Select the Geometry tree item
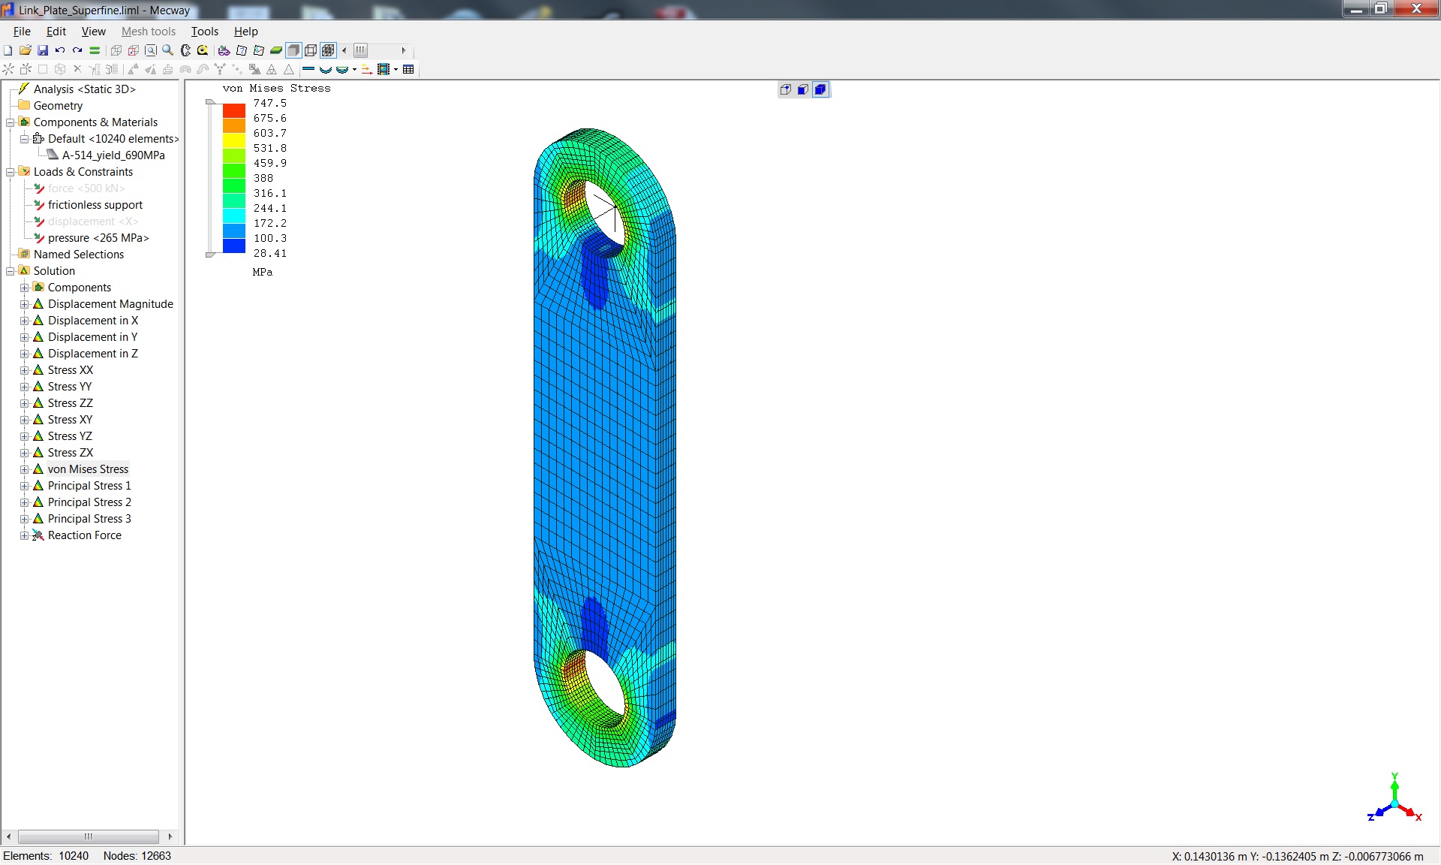Image resolution: width=1441 pixels, height=865 pixels. click(58, 106)
